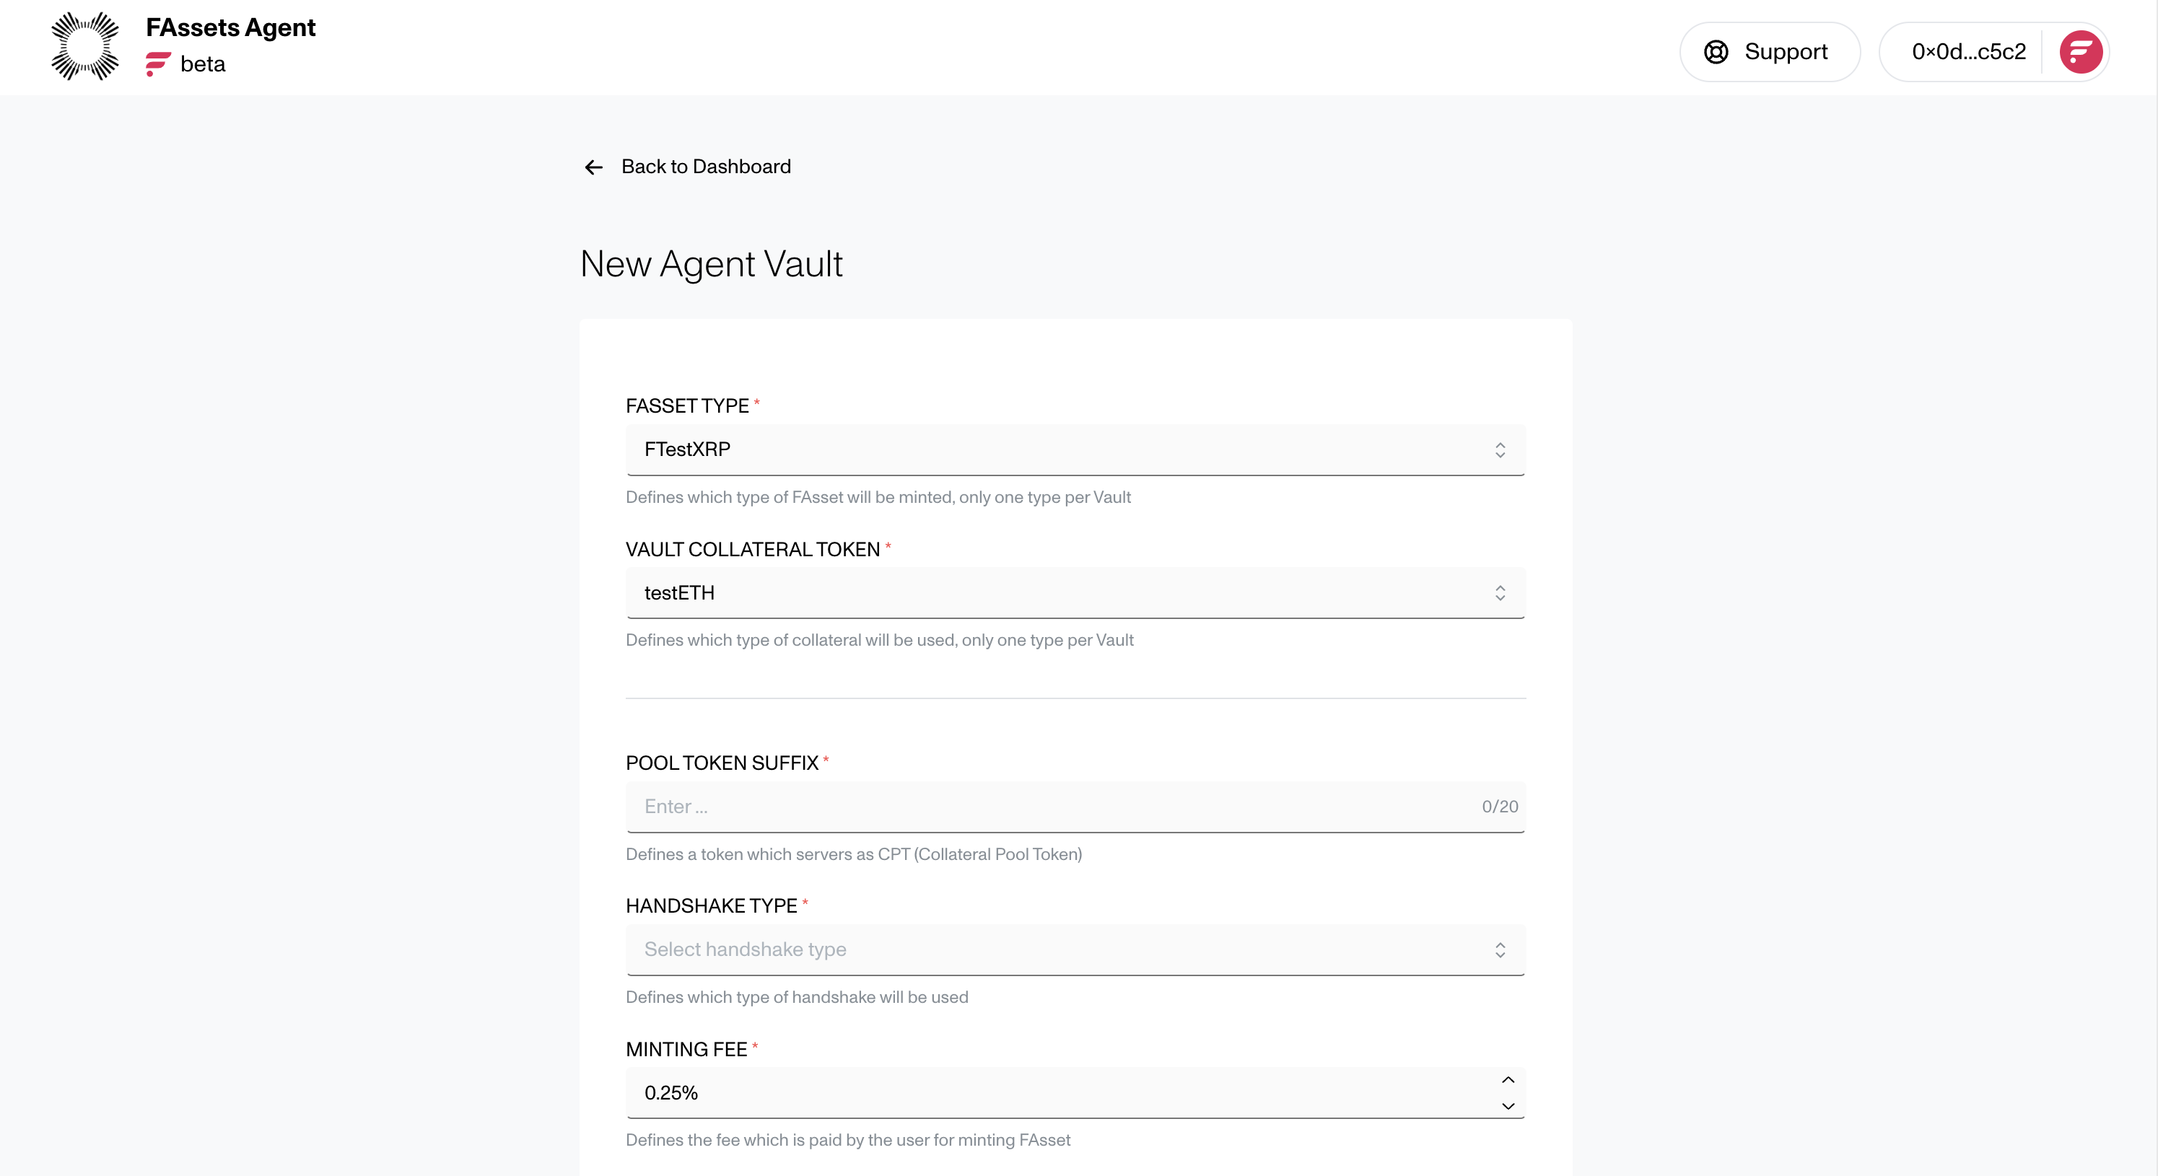Click the FAssets Agent title text

230,27
